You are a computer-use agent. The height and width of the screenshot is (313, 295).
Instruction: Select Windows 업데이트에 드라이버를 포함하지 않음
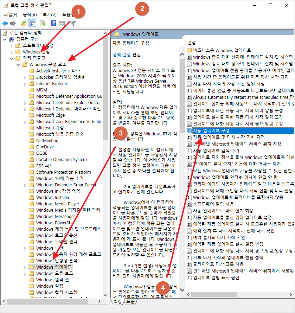[238, 197]
